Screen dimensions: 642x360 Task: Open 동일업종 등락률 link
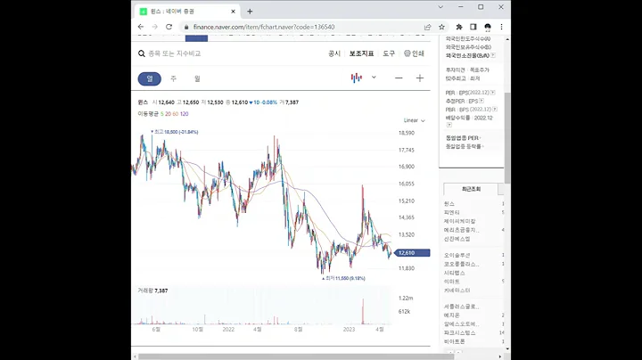click(x=465, y=146)
